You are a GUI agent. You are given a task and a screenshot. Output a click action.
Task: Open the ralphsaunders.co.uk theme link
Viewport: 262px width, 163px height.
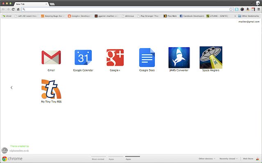[x=19, y=151]
